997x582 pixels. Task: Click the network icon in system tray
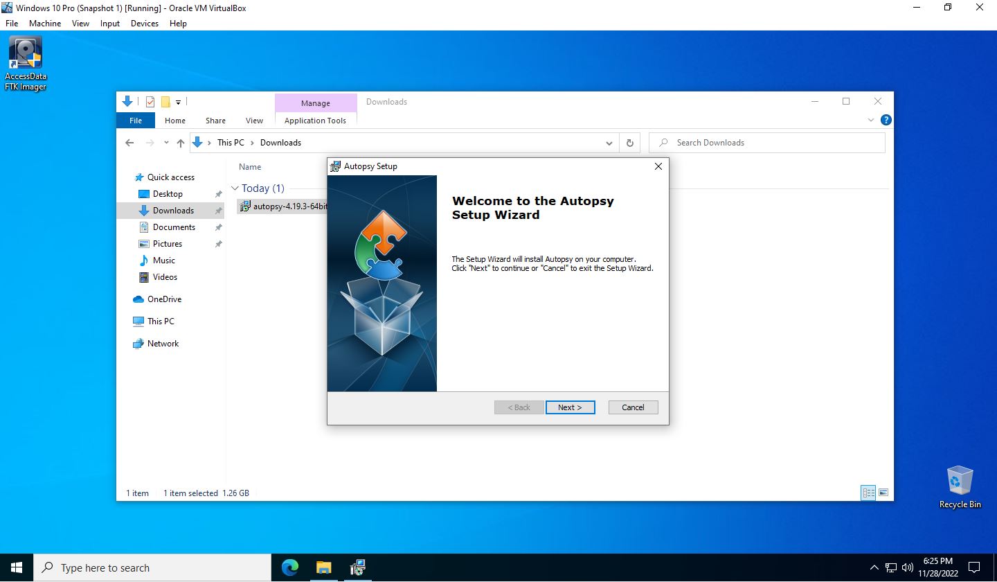(x=891, y=567)
